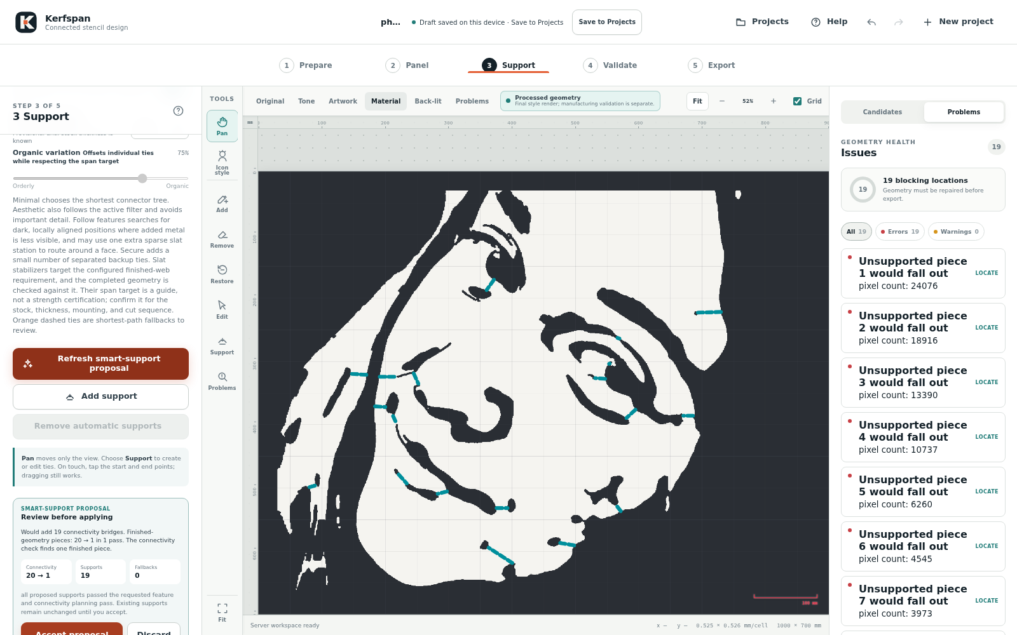Show the Back-lit view
The height and width of the screenshot is (635, 1017).
428,101
